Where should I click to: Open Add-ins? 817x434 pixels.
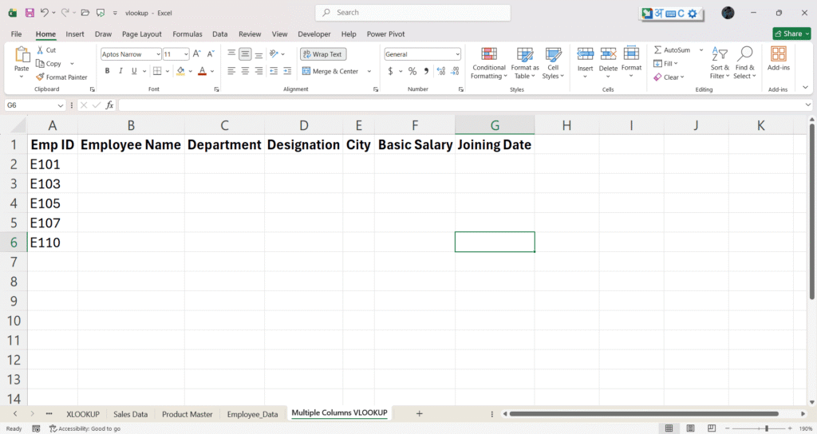point(779,59)
